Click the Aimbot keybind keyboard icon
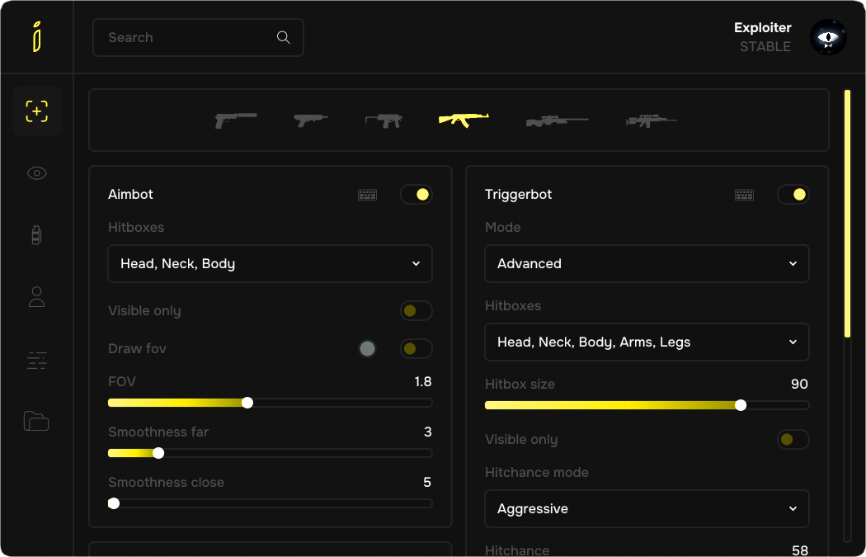The width and height of the screenshot is (866, 557). (x=367, y=195)
